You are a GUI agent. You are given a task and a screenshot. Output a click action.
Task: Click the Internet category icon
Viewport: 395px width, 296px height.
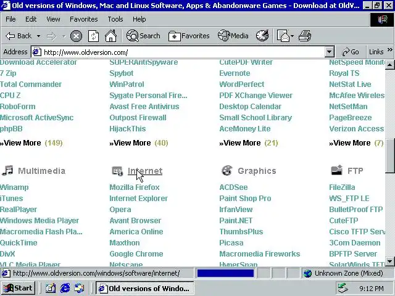coord(117,171)
